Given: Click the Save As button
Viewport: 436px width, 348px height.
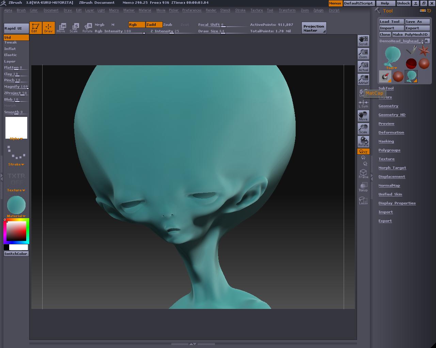Looking at the screenshot, I should (418, 21).
